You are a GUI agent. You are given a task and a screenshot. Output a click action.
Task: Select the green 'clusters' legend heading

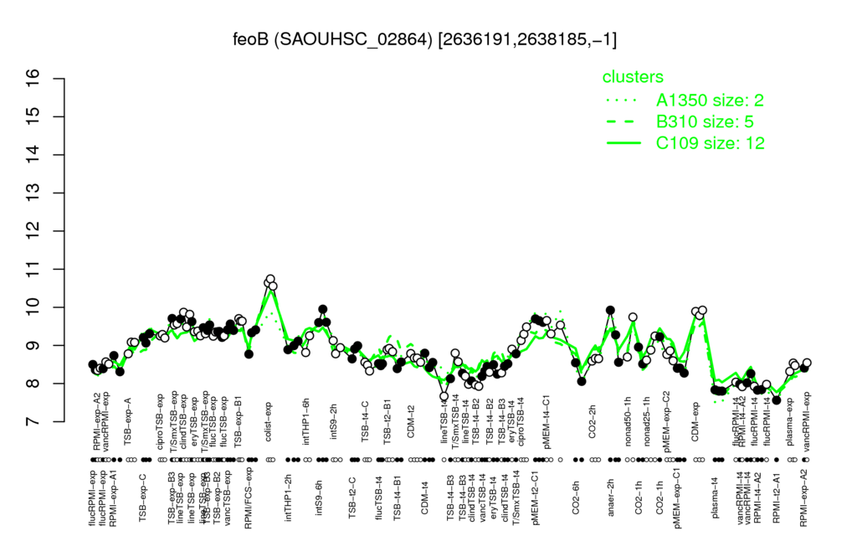coord(633,77)
